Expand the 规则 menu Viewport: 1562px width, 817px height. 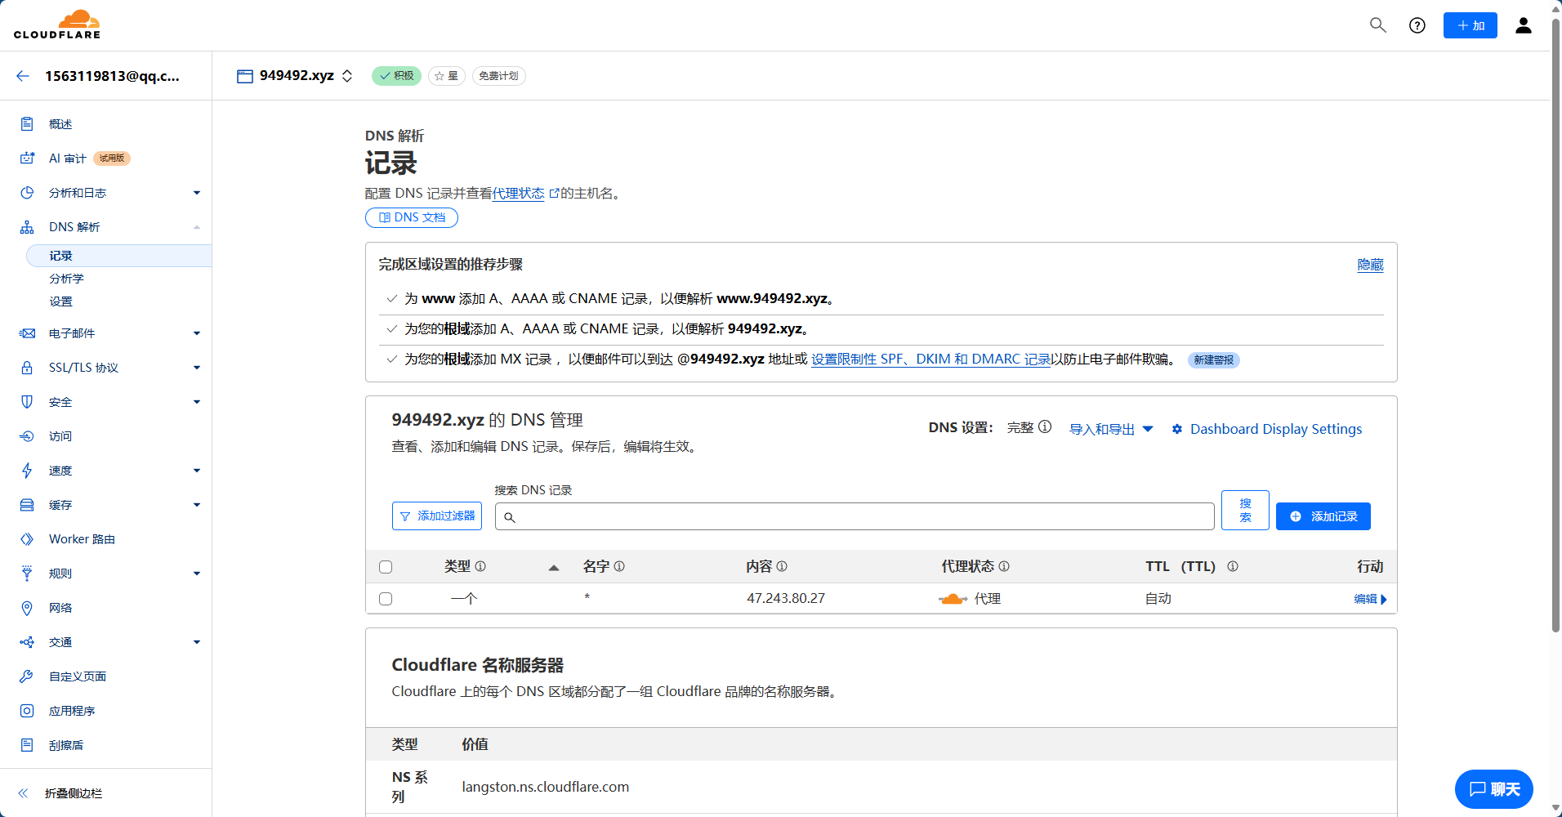tap(197, 574)
